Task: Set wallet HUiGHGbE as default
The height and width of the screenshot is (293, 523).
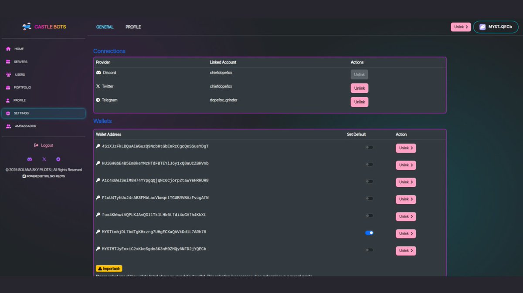Action: [x=369, y=164]
